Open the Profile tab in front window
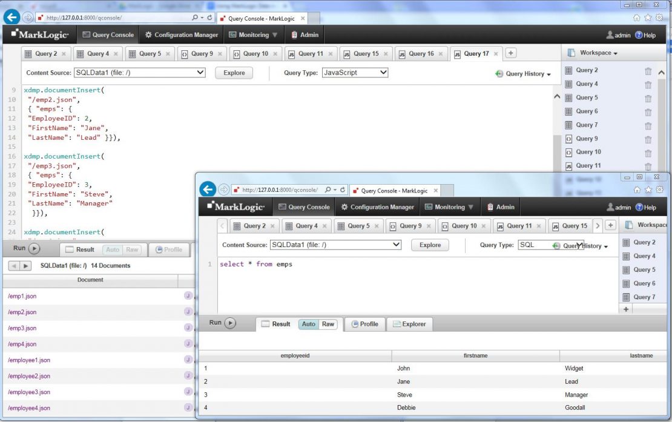 [365, 324]
